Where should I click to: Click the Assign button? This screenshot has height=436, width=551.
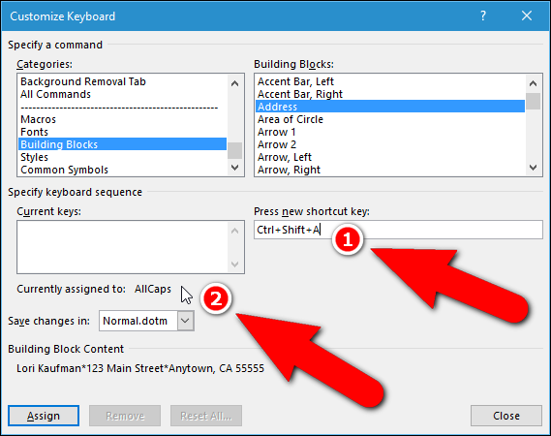pyautogui.click(x=44, y=416)
